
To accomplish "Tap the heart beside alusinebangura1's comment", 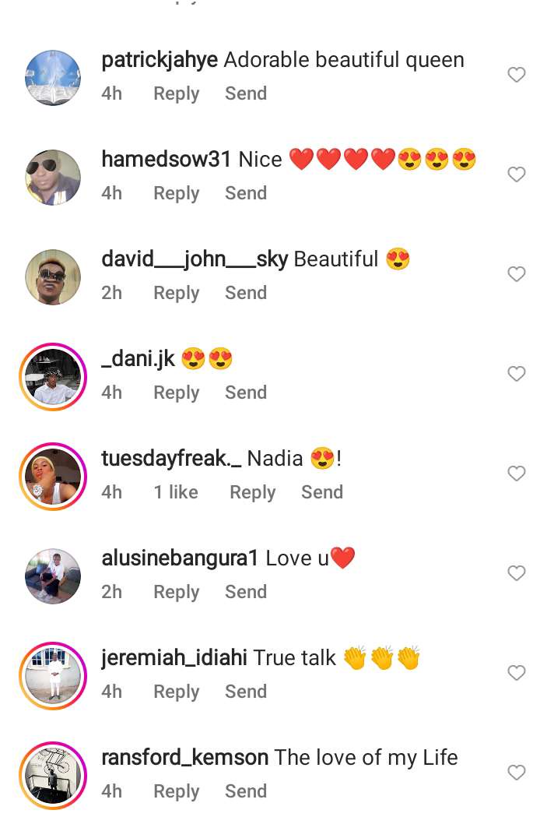I will [517, 572].
